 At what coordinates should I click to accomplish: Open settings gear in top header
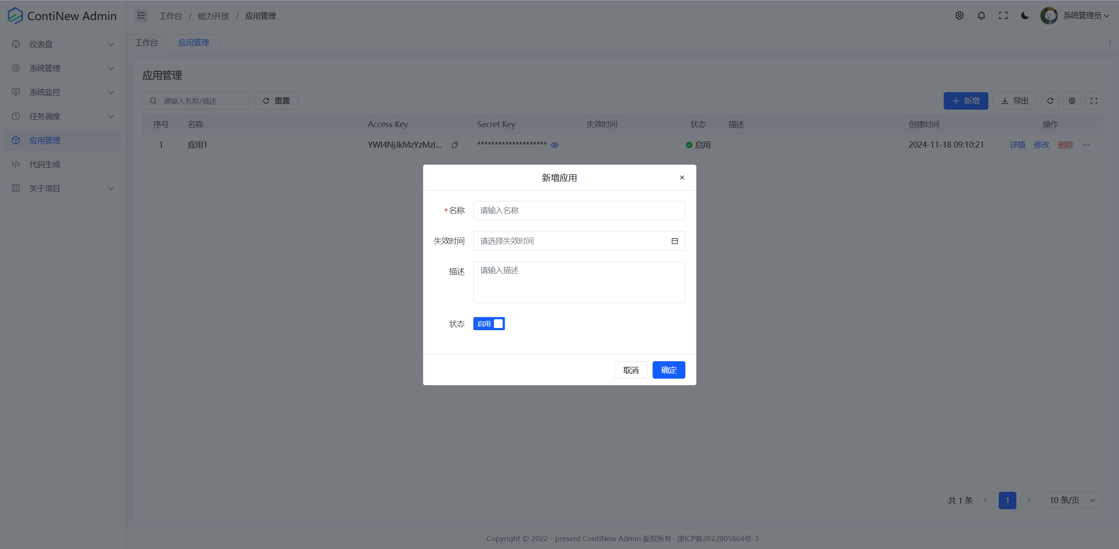click(x=959, y=16)
